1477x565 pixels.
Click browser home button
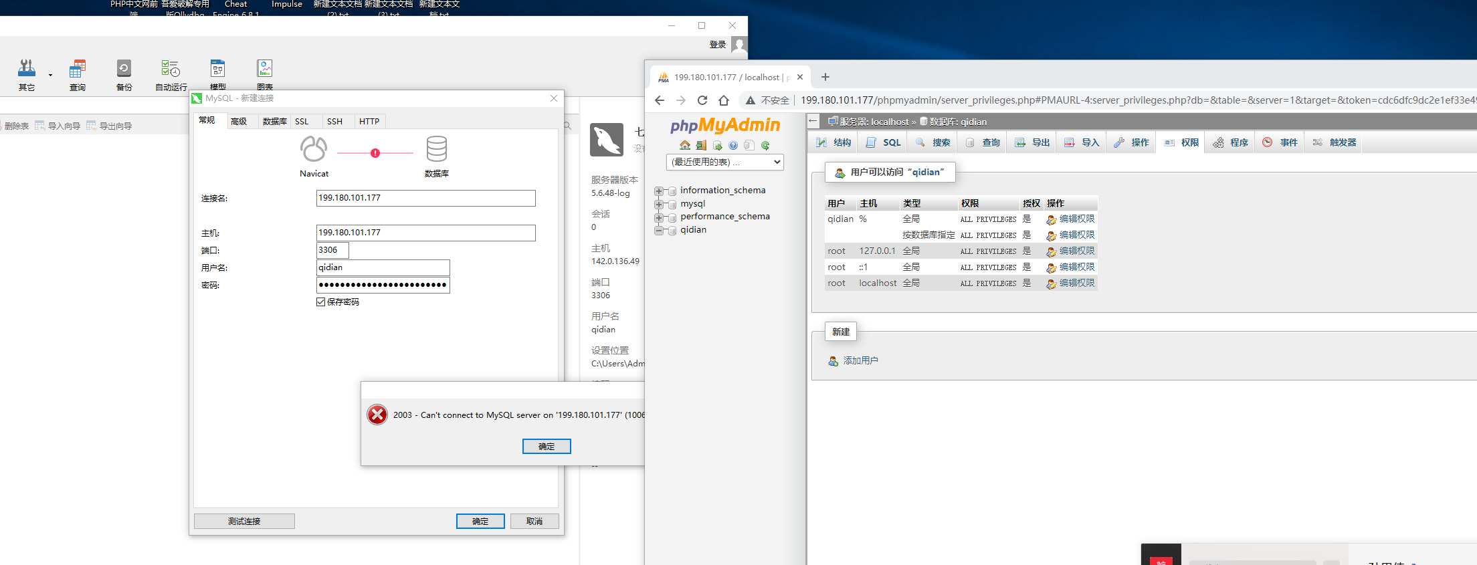tap(724, 100)
